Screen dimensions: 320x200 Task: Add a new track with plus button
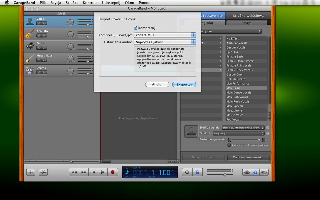[31, 172]
